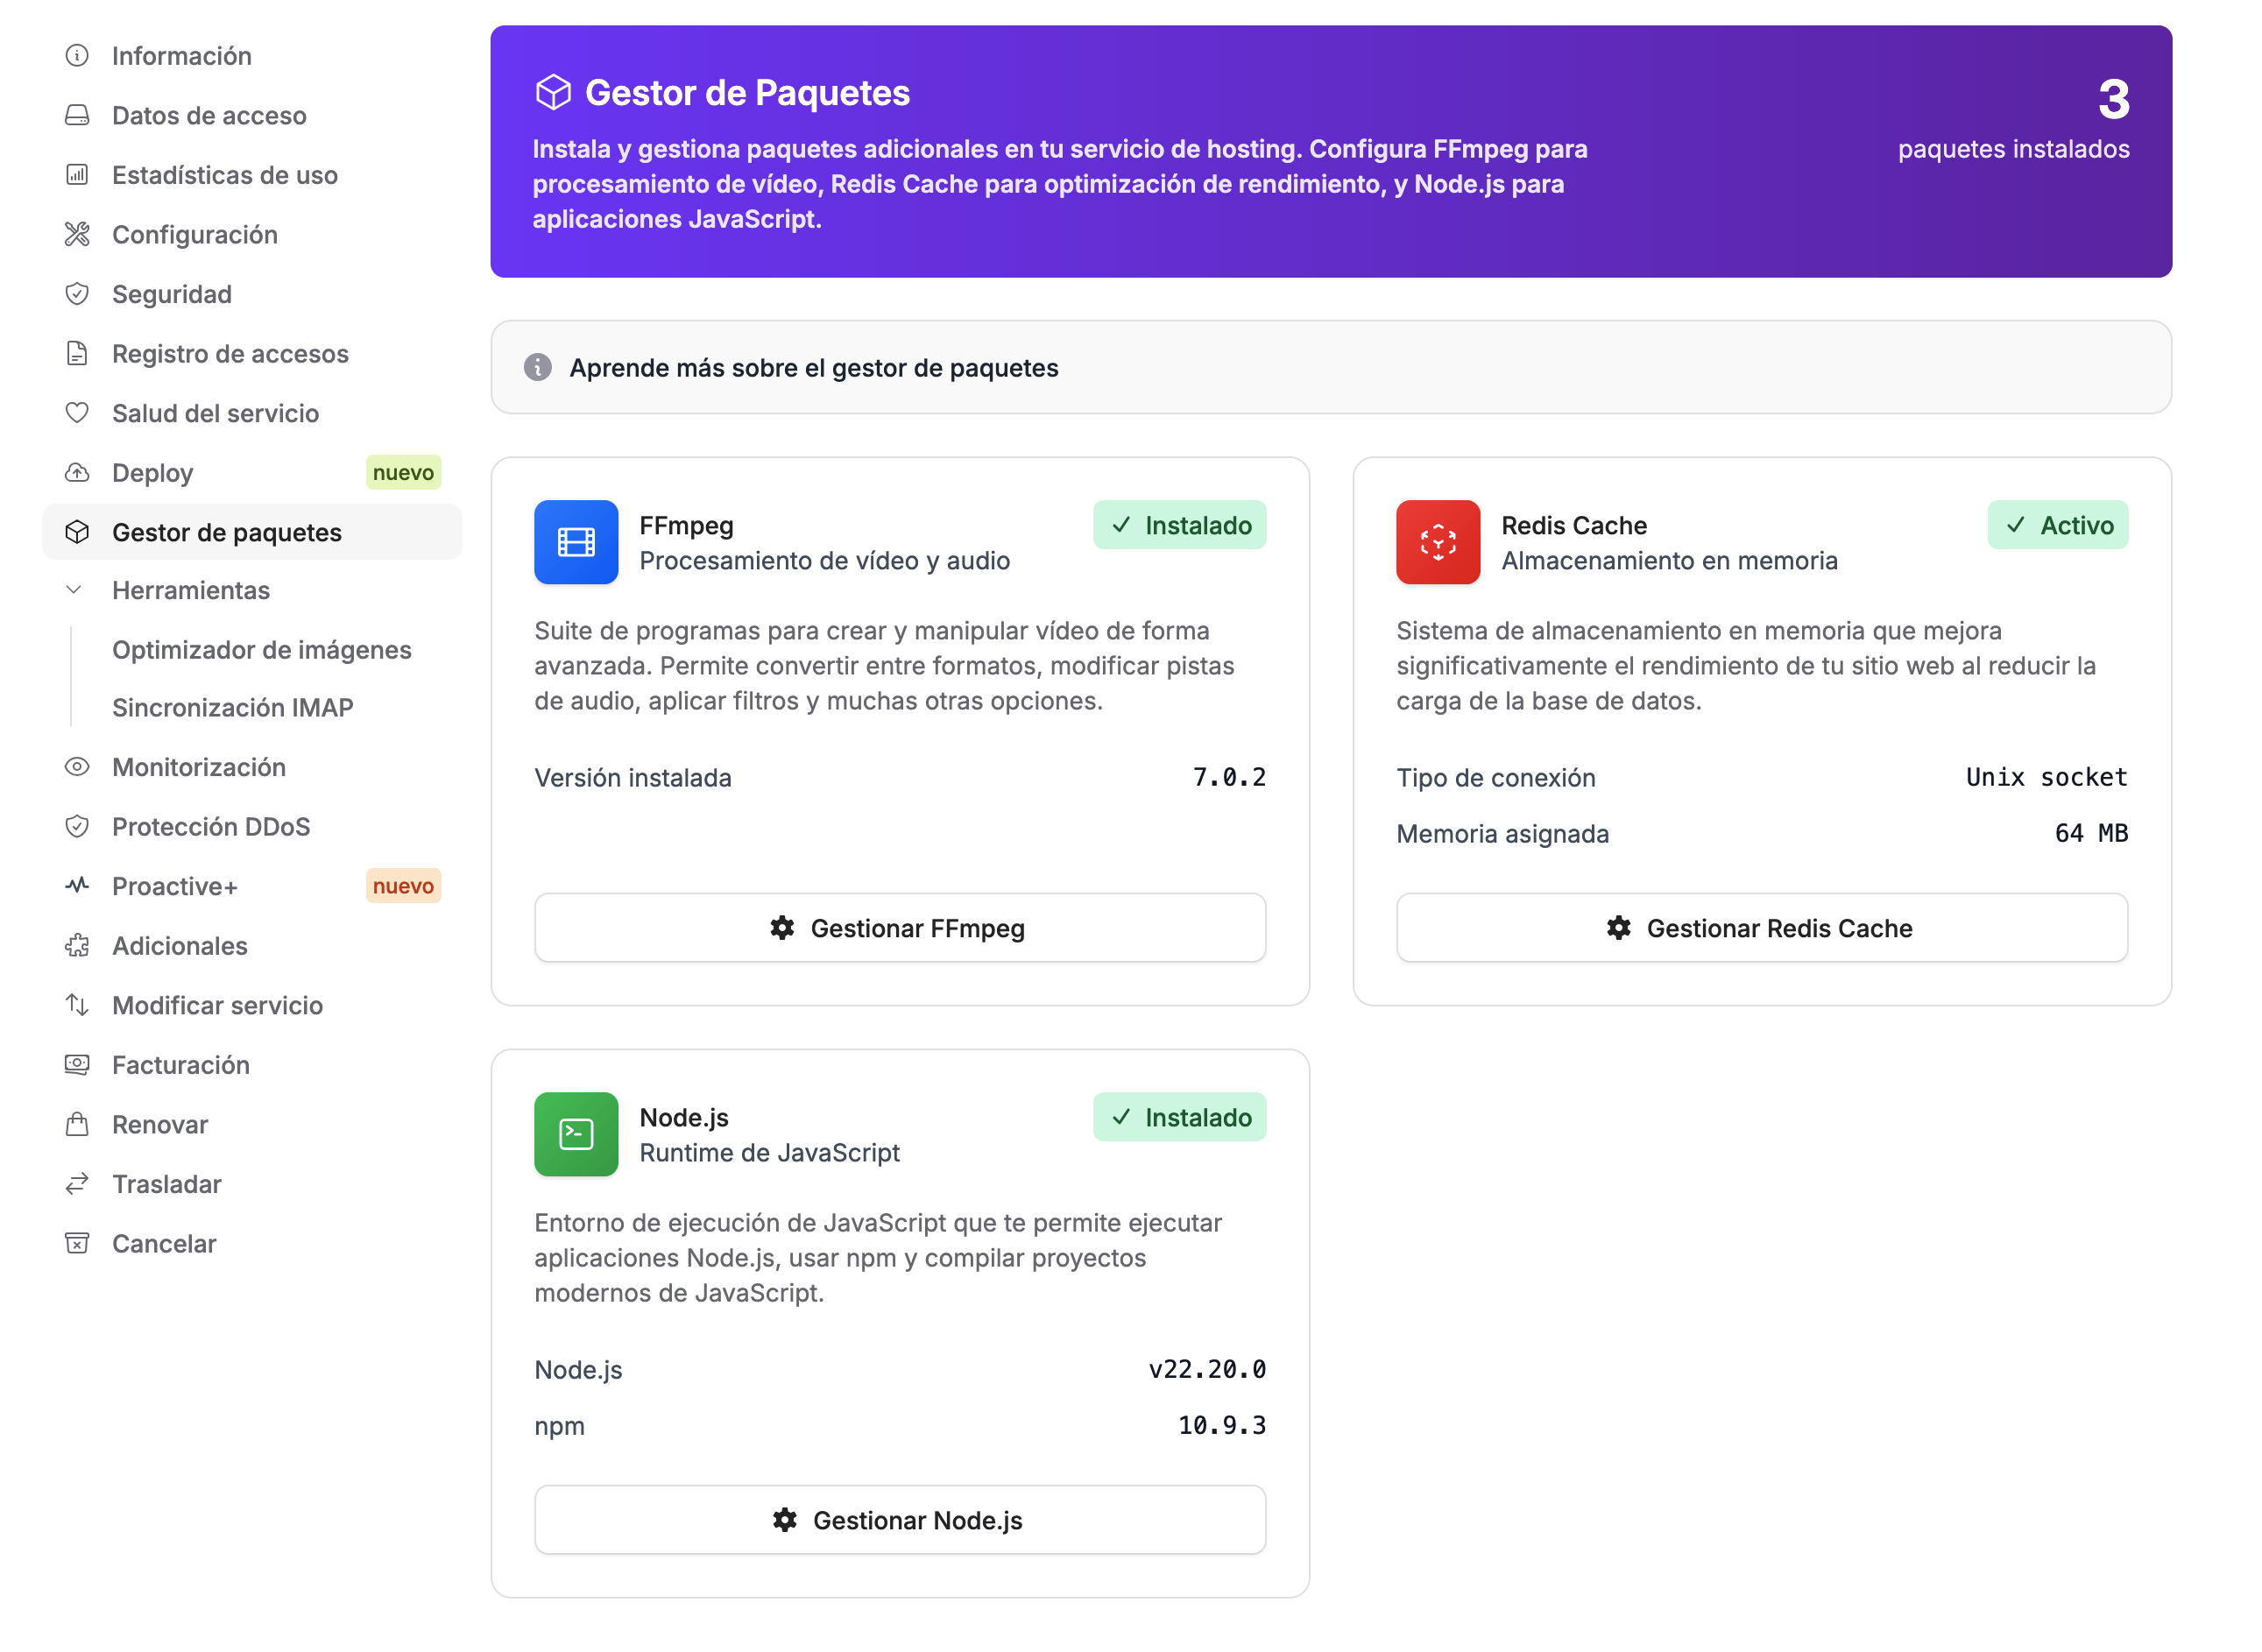This screenshot has width=2262, height=1652.
Task: Open Sincronización IMAP tool
Action: (x=232, y=708)
